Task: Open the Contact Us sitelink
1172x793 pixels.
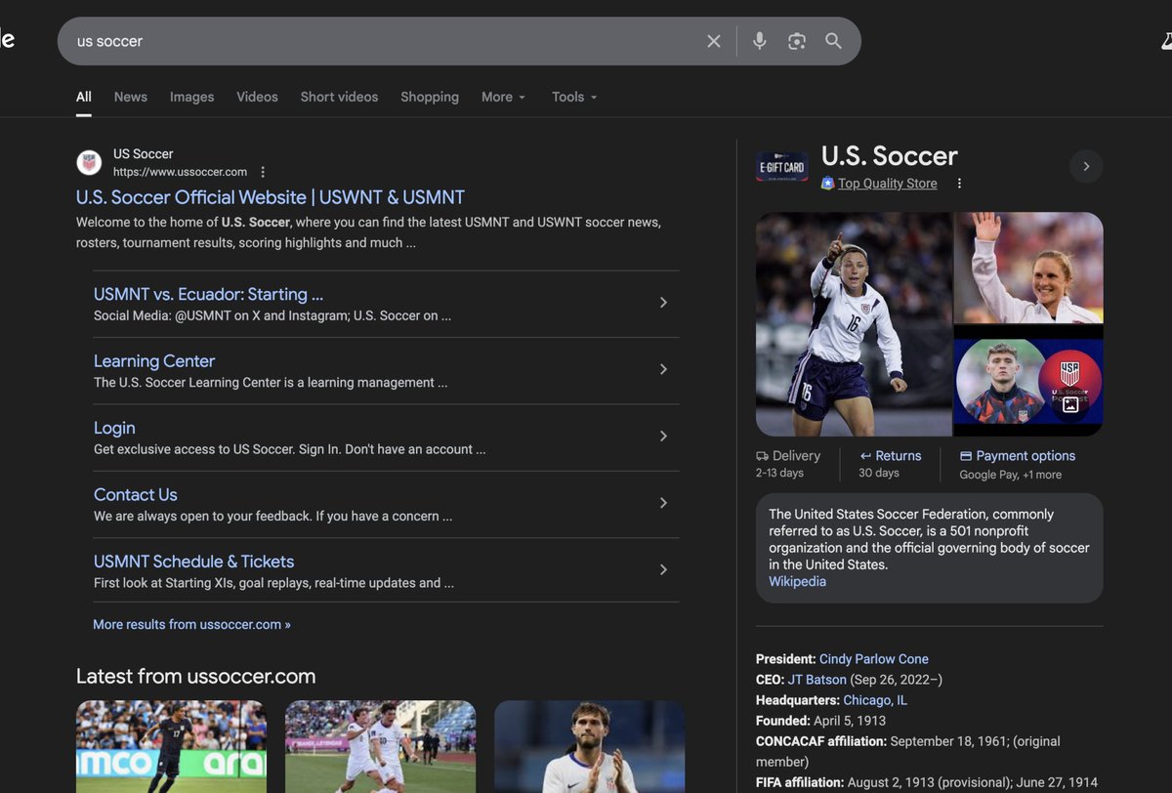Action: (136, 495)
